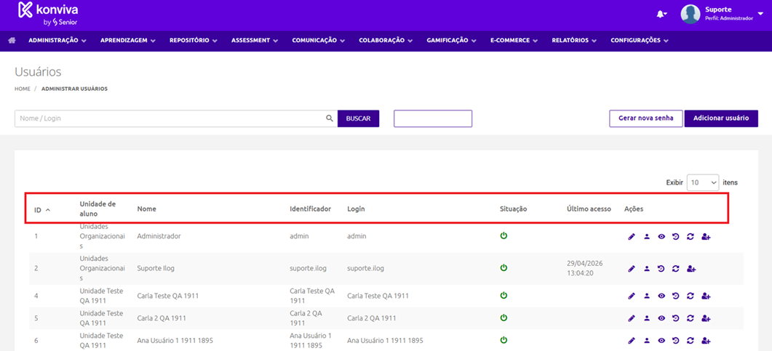The image size is (772, 351).
Task: Click add-user icon for Suporte Ilog row
Action: (691, 269)
